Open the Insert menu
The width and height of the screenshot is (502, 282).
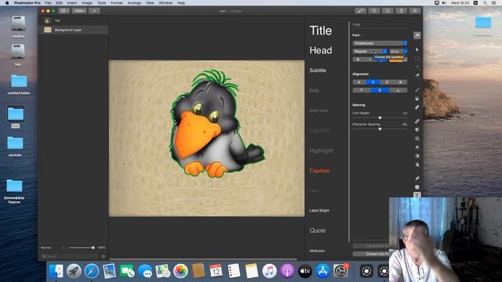pyautogui.click(x=72, y=3)
